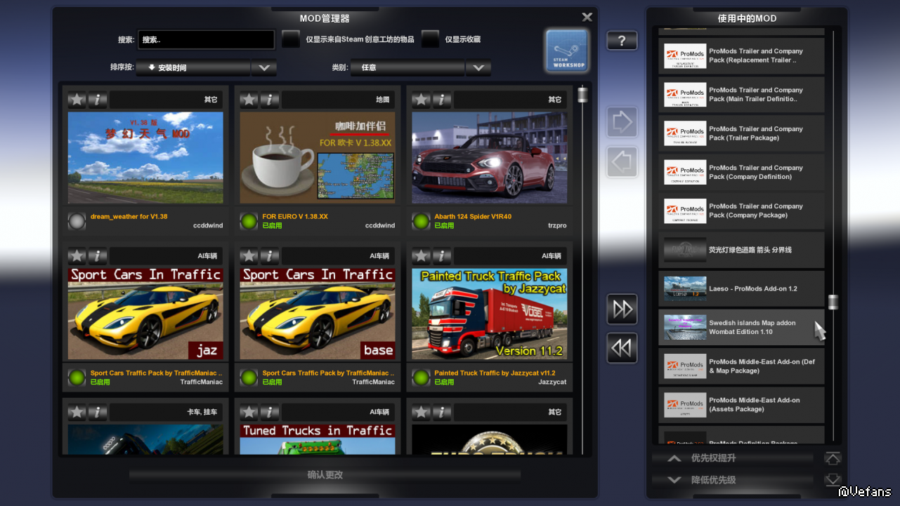Open the 排序按 安装时间 sort dropdown

[206, 68]
